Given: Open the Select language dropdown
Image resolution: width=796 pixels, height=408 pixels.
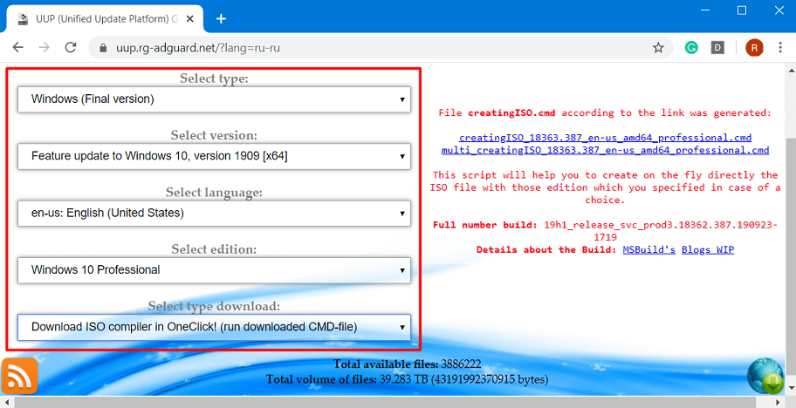Looking at the screenshot, I should pos(214,213).
